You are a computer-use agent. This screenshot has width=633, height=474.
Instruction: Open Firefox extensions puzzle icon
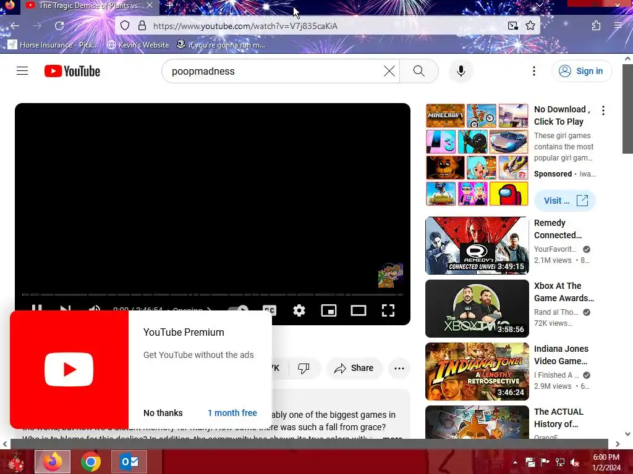tap(596, 26)
